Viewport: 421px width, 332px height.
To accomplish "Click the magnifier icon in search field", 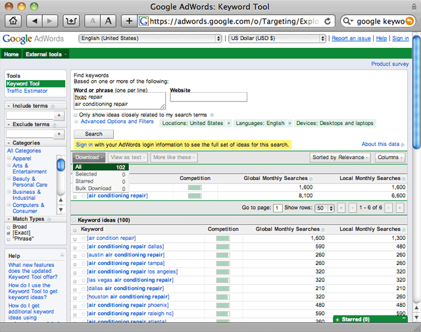I will click(348, 21).
